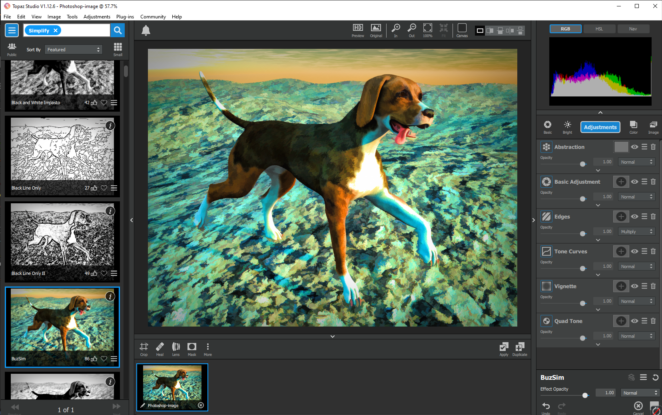
Task: Add mask to Basic Adjustment
Action: (621, 182)
